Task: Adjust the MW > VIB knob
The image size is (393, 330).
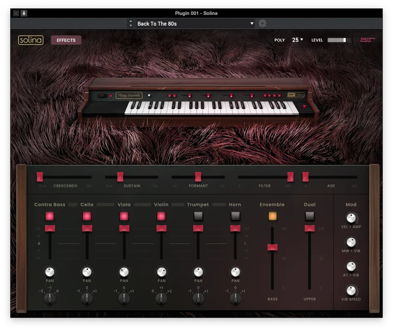Action: (x=351, y=242)
